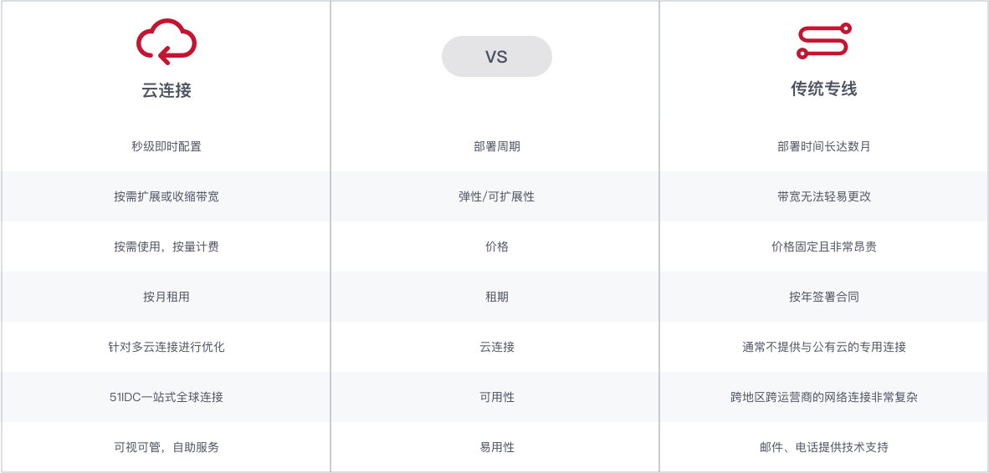Select the 按年签署合同 cell
This screenshot has height=473, width=989.
point(823,297)
